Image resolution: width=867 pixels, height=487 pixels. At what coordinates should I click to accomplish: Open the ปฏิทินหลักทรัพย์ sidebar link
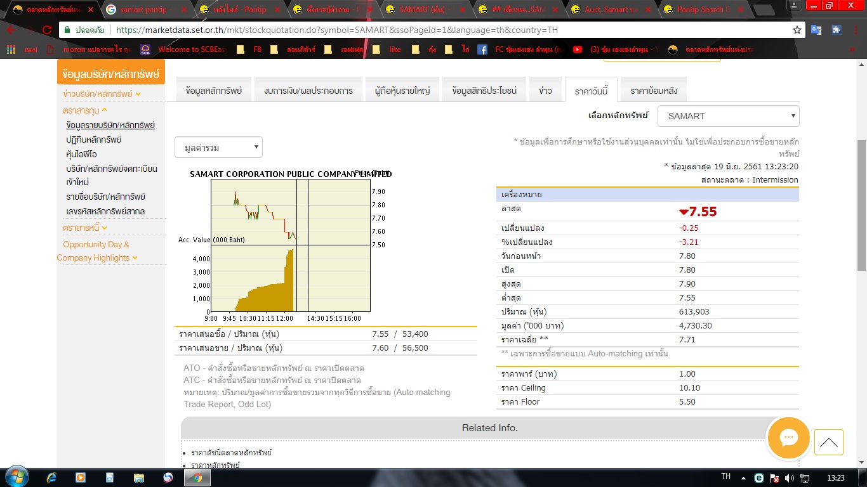tap(94, 140)
